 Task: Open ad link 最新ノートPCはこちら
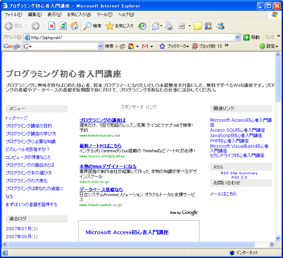pos(100,146)
